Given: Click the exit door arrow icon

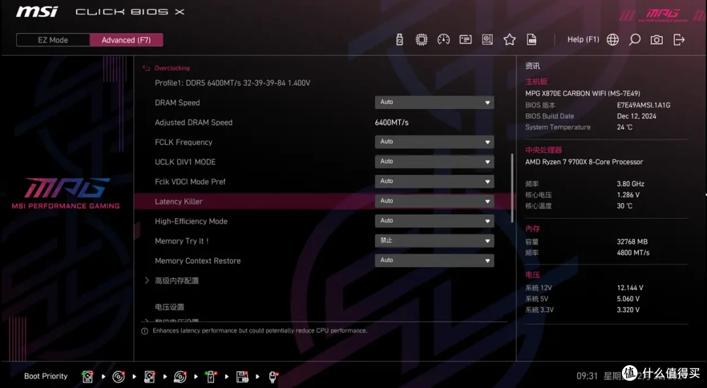Looking at the screenshot, I should [x=679, y=40].
